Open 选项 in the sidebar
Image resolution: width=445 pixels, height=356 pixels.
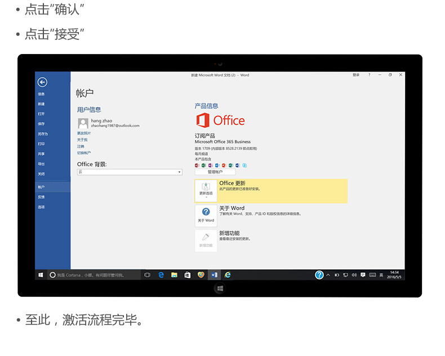point(41,207)
